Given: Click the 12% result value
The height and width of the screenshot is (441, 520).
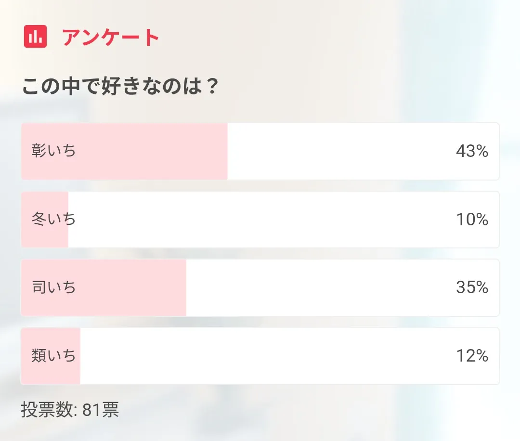Looking at the screenshot, I should pos(472,356).
